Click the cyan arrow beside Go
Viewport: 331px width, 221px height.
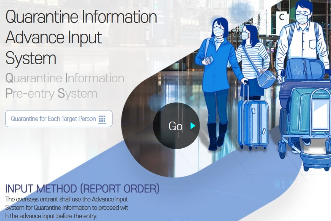[193, 126]
